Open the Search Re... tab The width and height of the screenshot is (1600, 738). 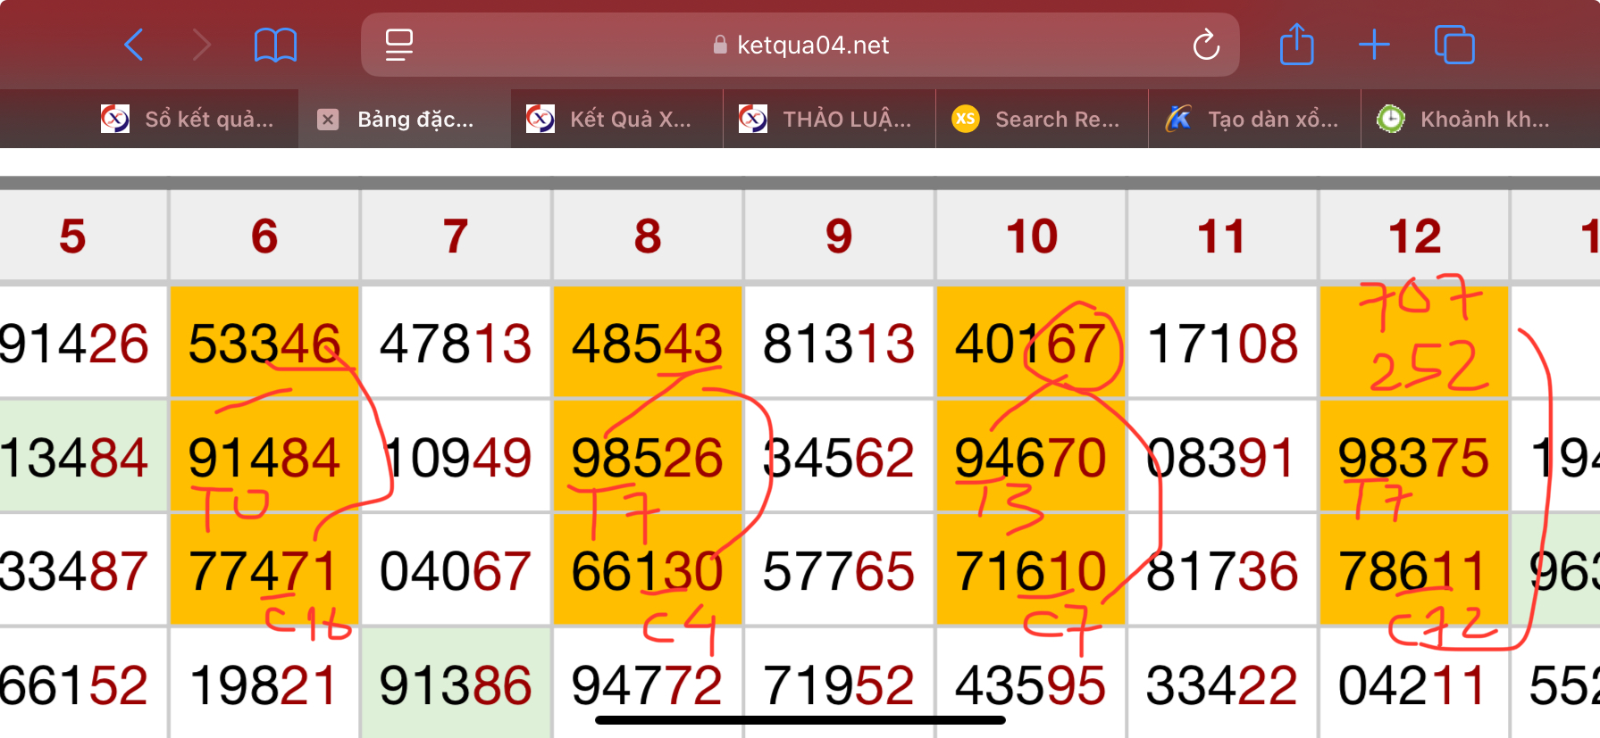[x=1042, y=120]
